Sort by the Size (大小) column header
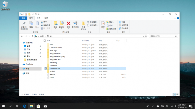Image resolution: width=195 pixels, height=109 pixels. tap(118, 40)
